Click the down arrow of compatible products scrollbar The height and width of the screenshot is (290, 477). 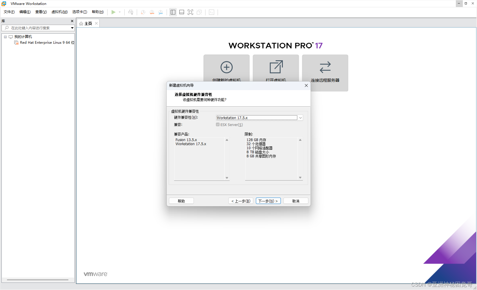[227, 178]
